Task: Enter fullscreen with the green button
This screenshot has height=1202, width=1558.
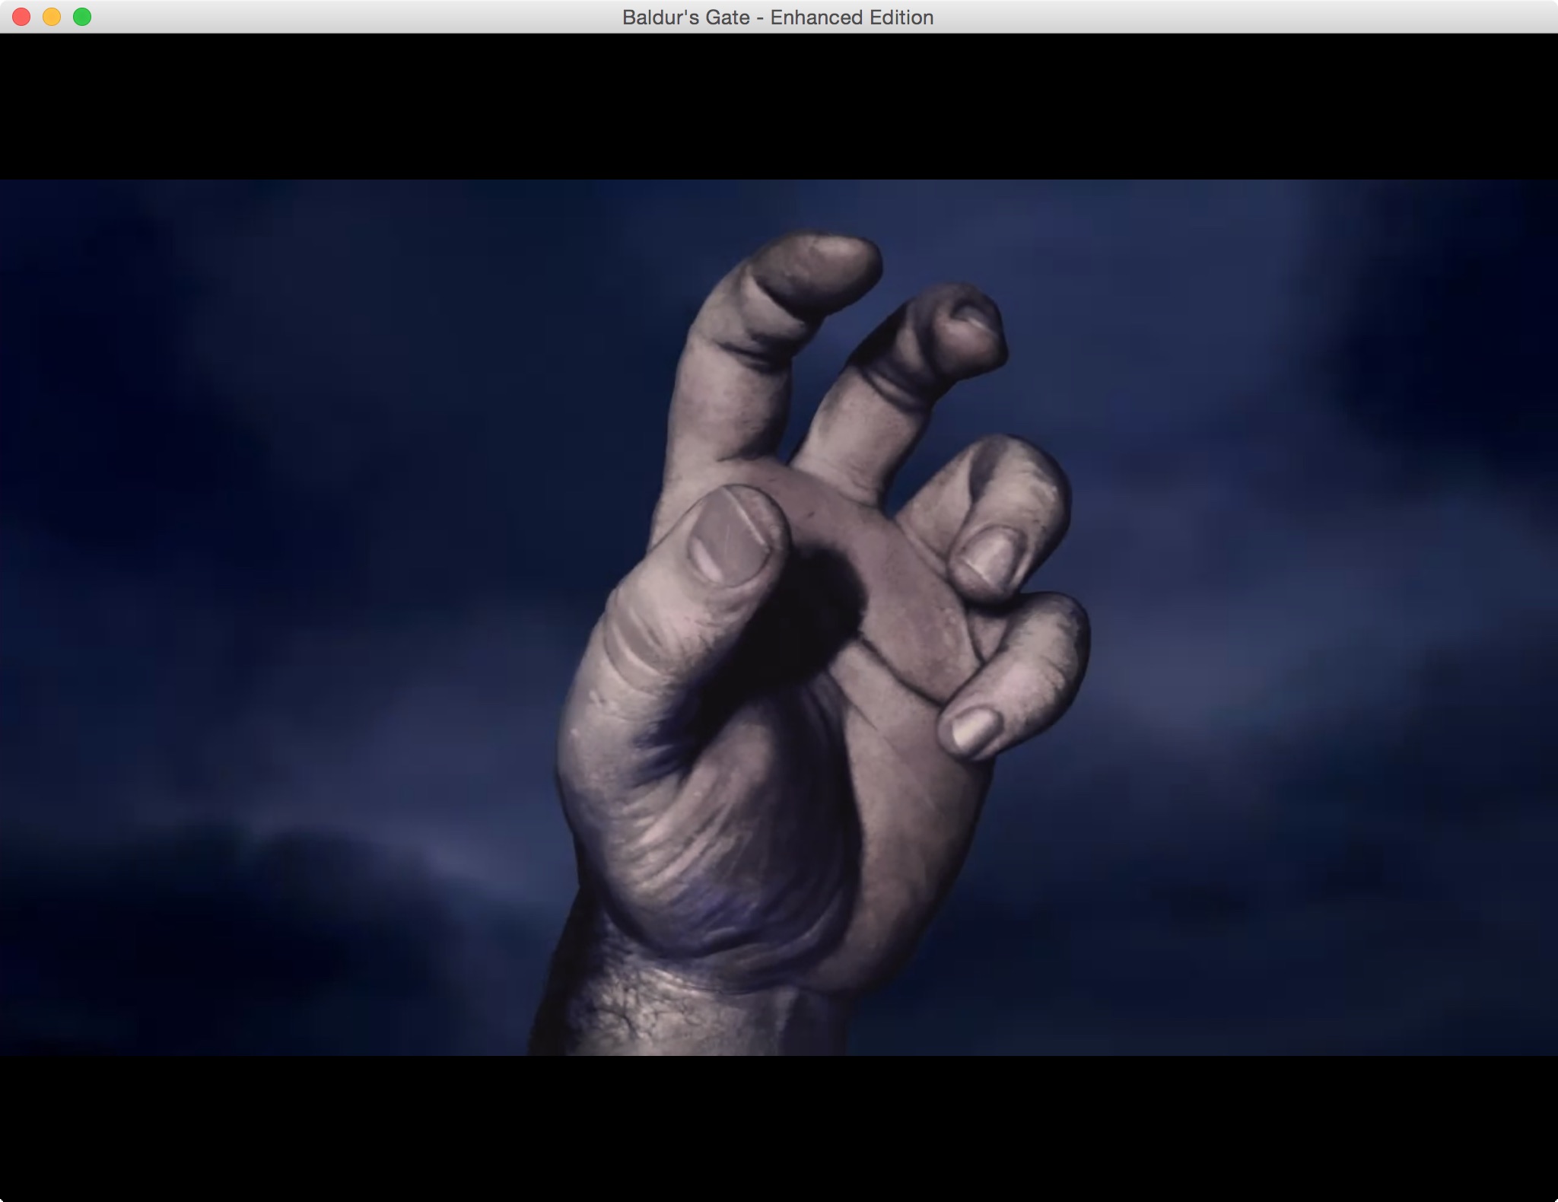Action: tap(82, 17)
